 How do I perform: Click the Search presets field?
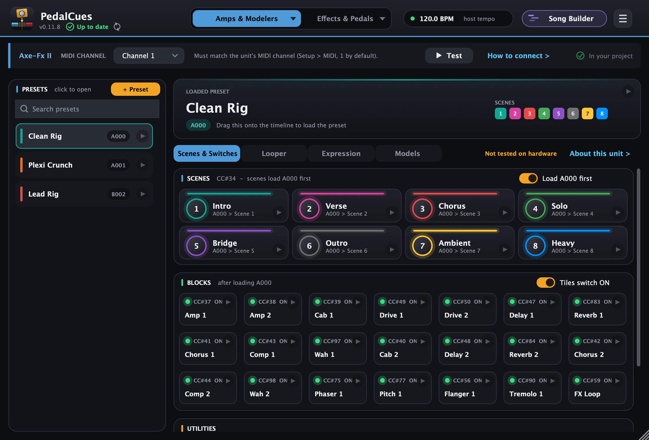(x=87, y=109)
